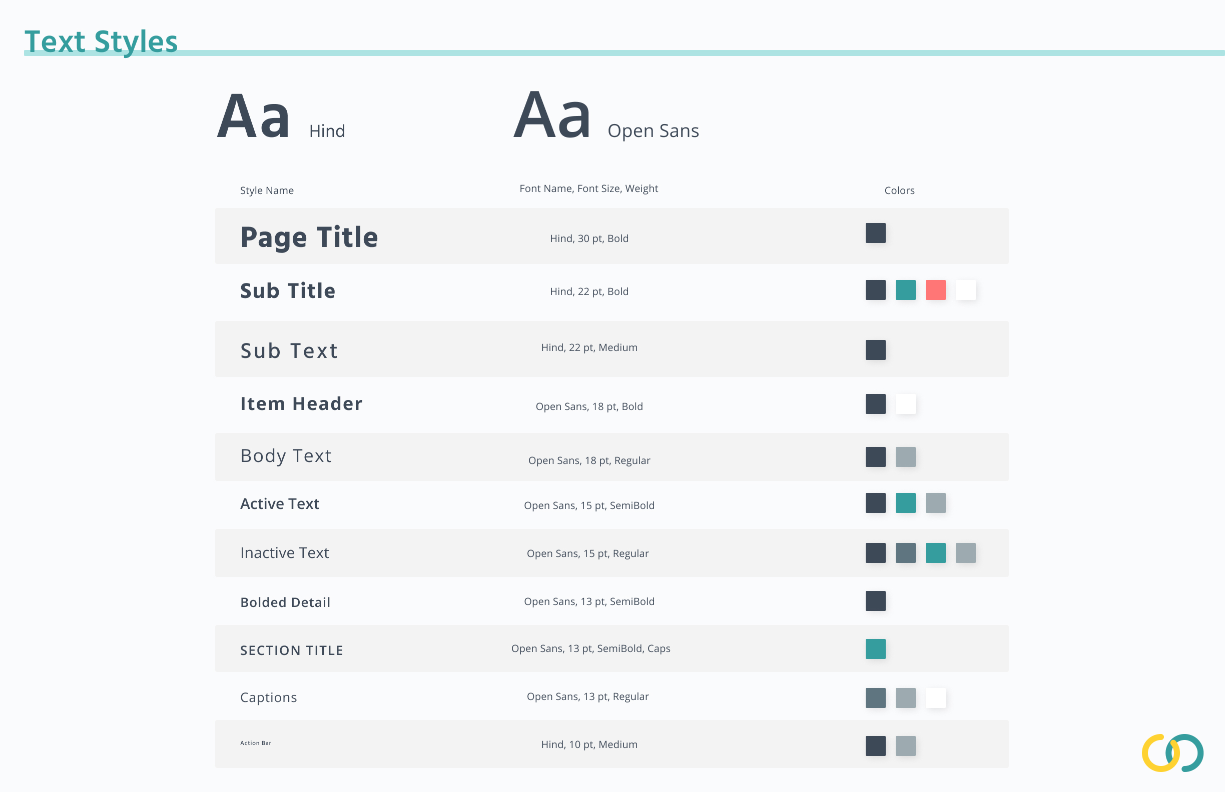Click the Text Styles page heading
This screenshot has height=792, width=1225.
pyautogui.click(x=101, y=42)
